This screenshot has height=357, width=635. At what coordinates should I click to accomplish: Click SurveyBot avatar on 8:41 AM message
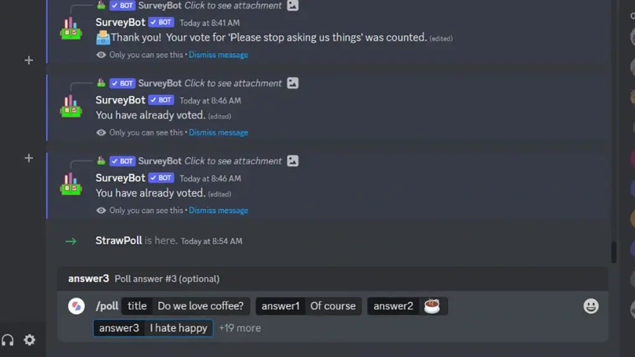click(x=71, y=29)
